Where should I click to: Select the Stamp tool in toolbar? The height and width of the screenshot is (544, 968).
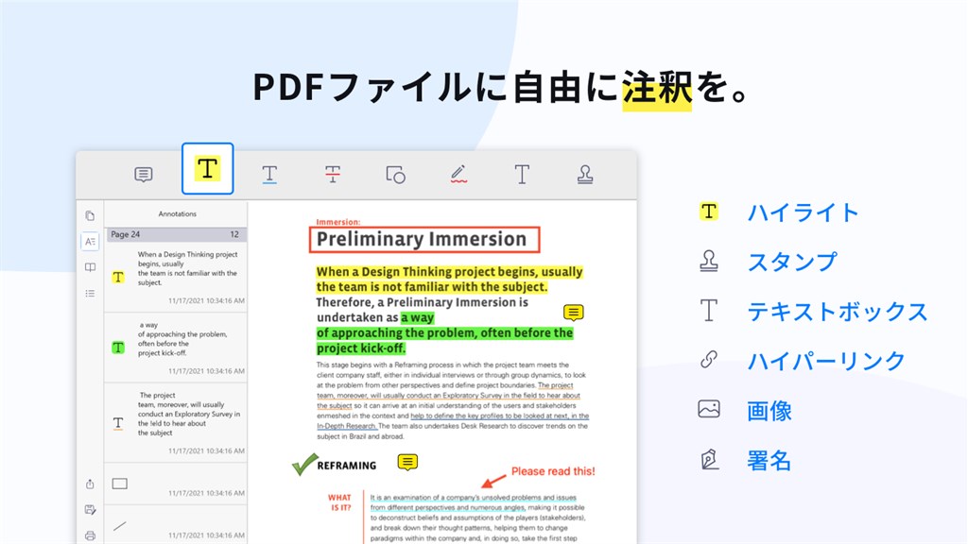585,175
